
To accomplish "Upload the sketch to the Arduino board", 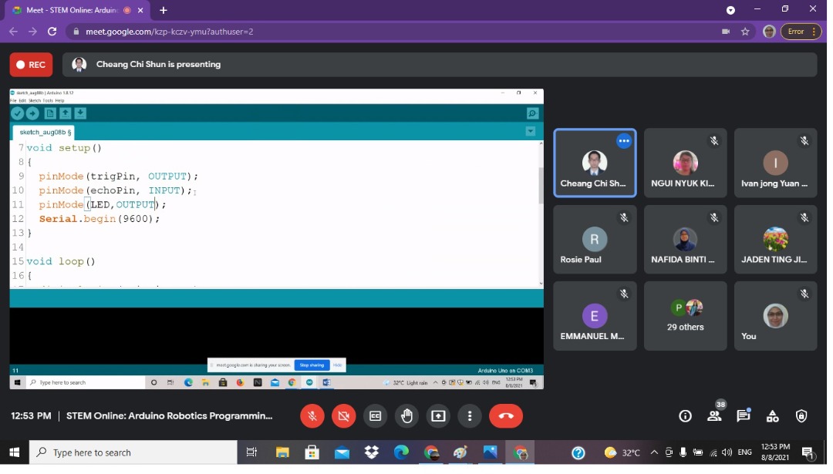I will click(32, 113).
